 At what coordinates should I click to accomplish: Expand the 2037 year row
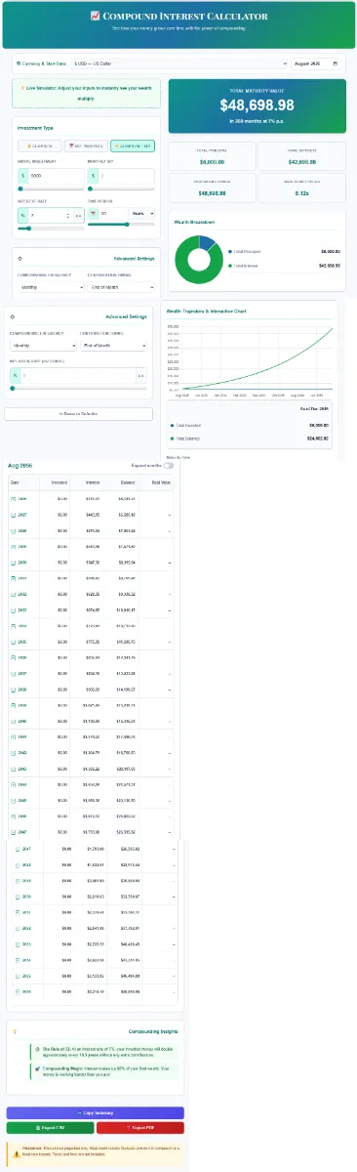click(14, 673)
